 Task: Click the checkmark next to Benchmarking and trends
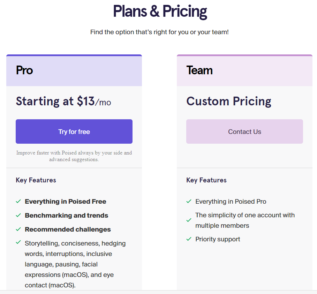(x=18, y=216)
